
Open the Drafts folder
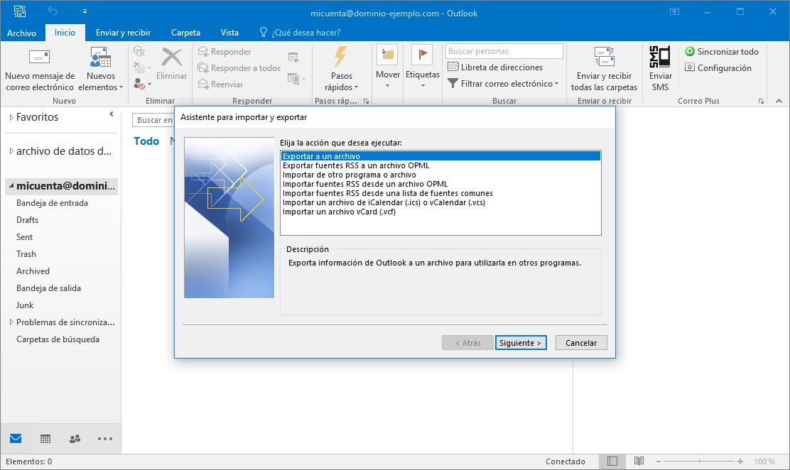[27, 219]
